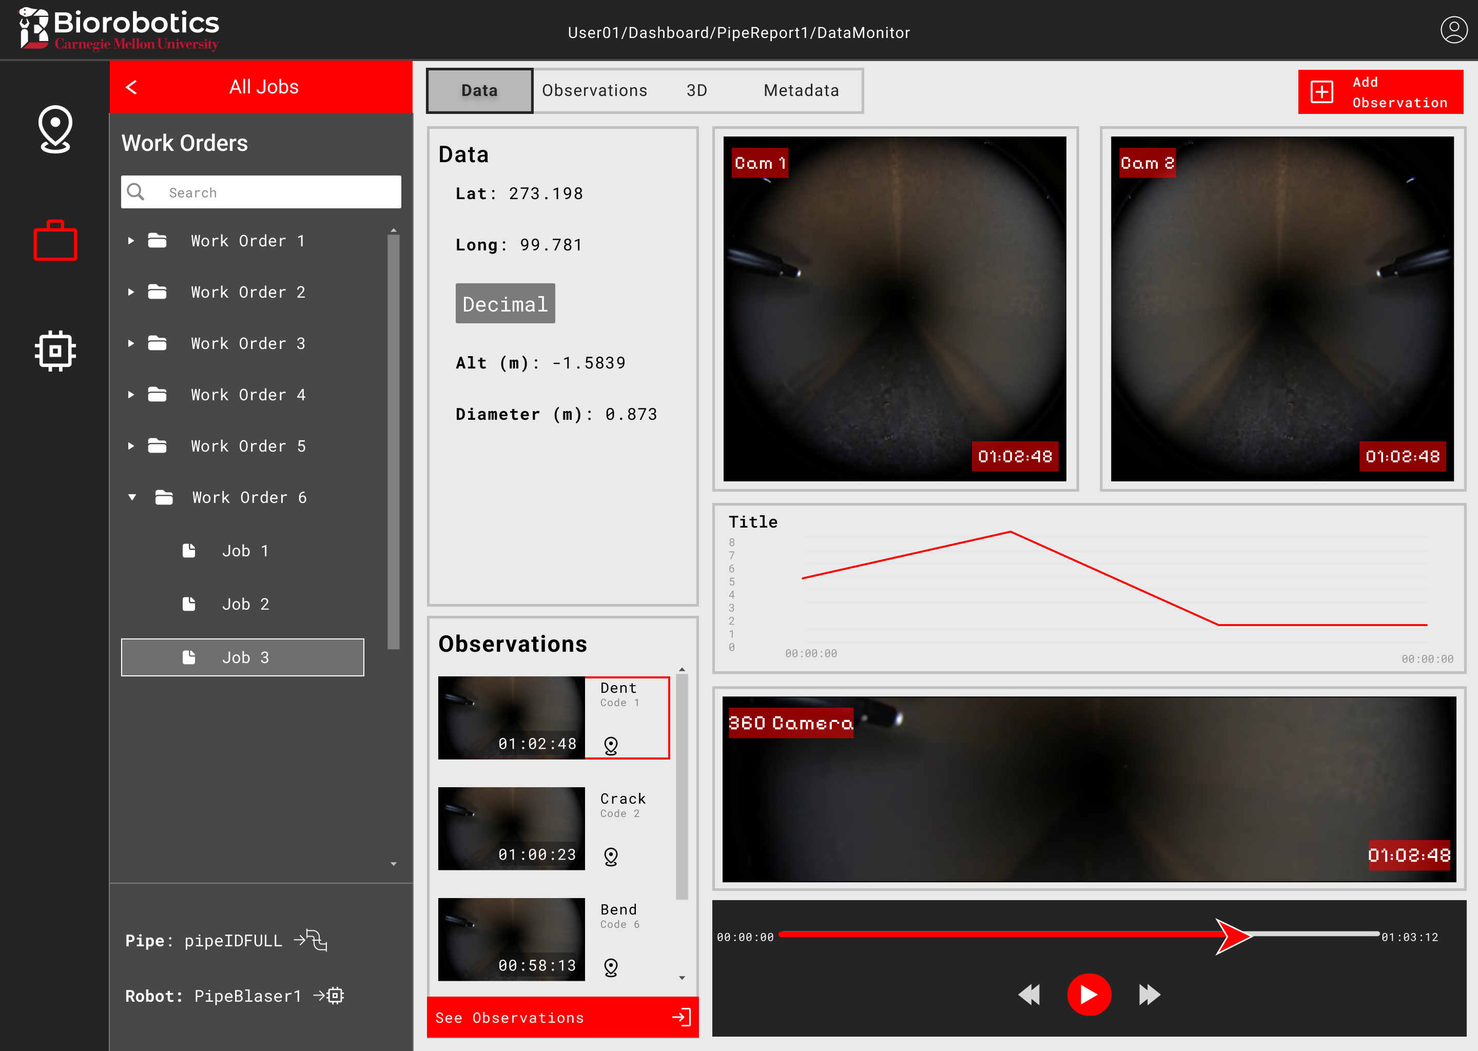Select the briefcase jobs sidebar icon
Viewport: 1478px width, 1051px height.
pyautogui.click(x=55, y=241)
